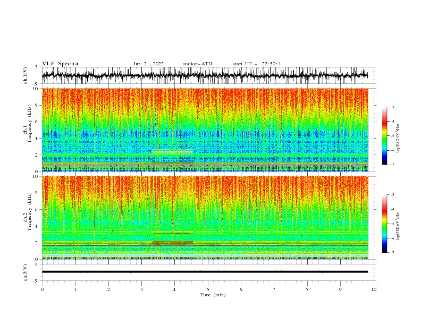
Task: Click the ch.2 color bar tick "-7"
Action: [392, 252]
